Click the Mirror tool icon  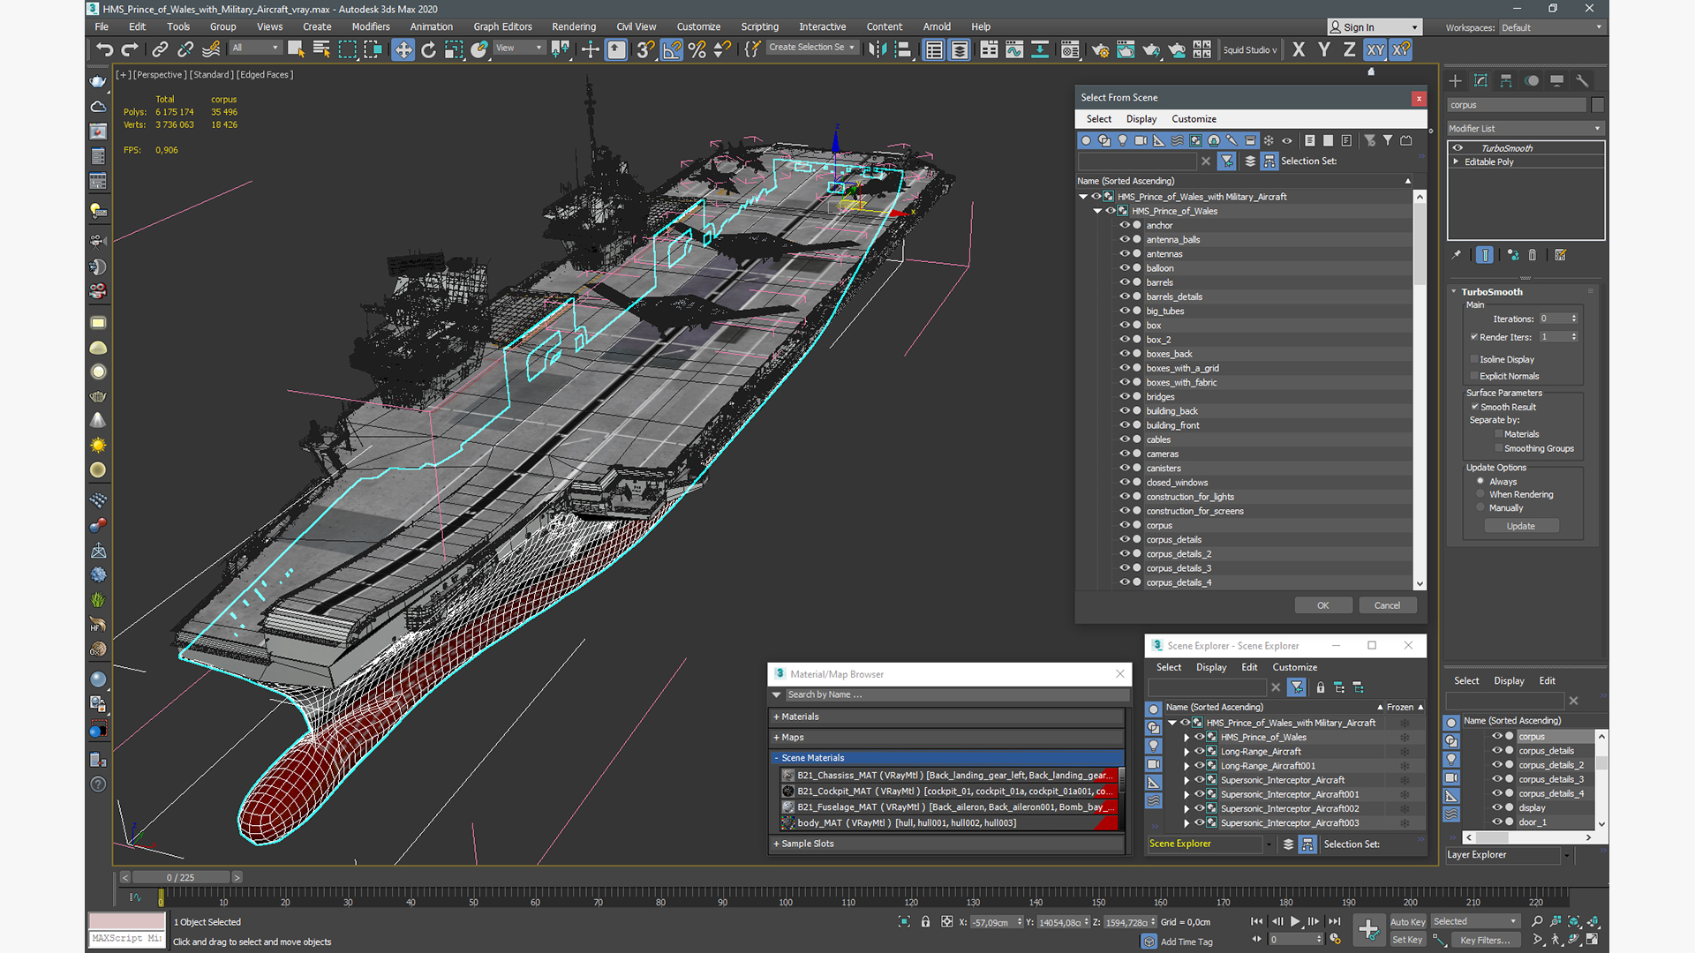click(877, 49)
